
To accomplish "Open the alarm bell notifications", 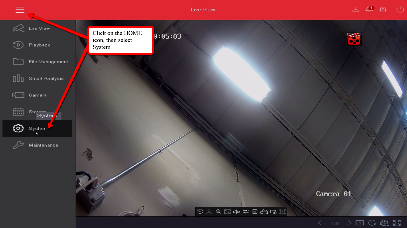I will click(x=369, y=10).
